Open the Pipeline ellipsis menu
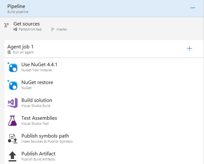Viewport: 204px width, 164px height. pyautogui.click(x=193, y=8)
